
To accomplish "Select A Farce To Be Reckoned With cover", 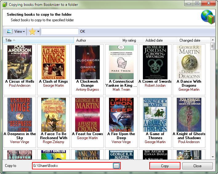I will tap(54, 115).
